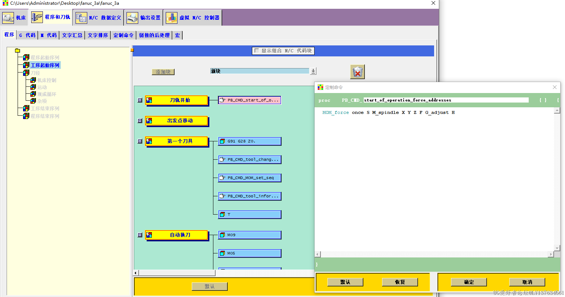565x297 pixels.
Task: Click icon inside 刀轨开始 marker
Action: click(x=149, y=100)
